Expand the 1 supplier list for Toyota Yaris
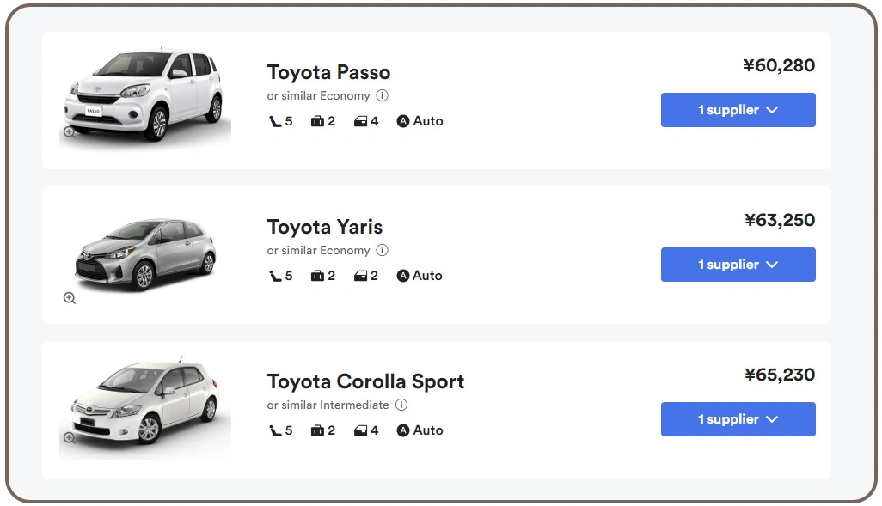Image resolution: width=882 pixels, height=506 pixels. 738,264
